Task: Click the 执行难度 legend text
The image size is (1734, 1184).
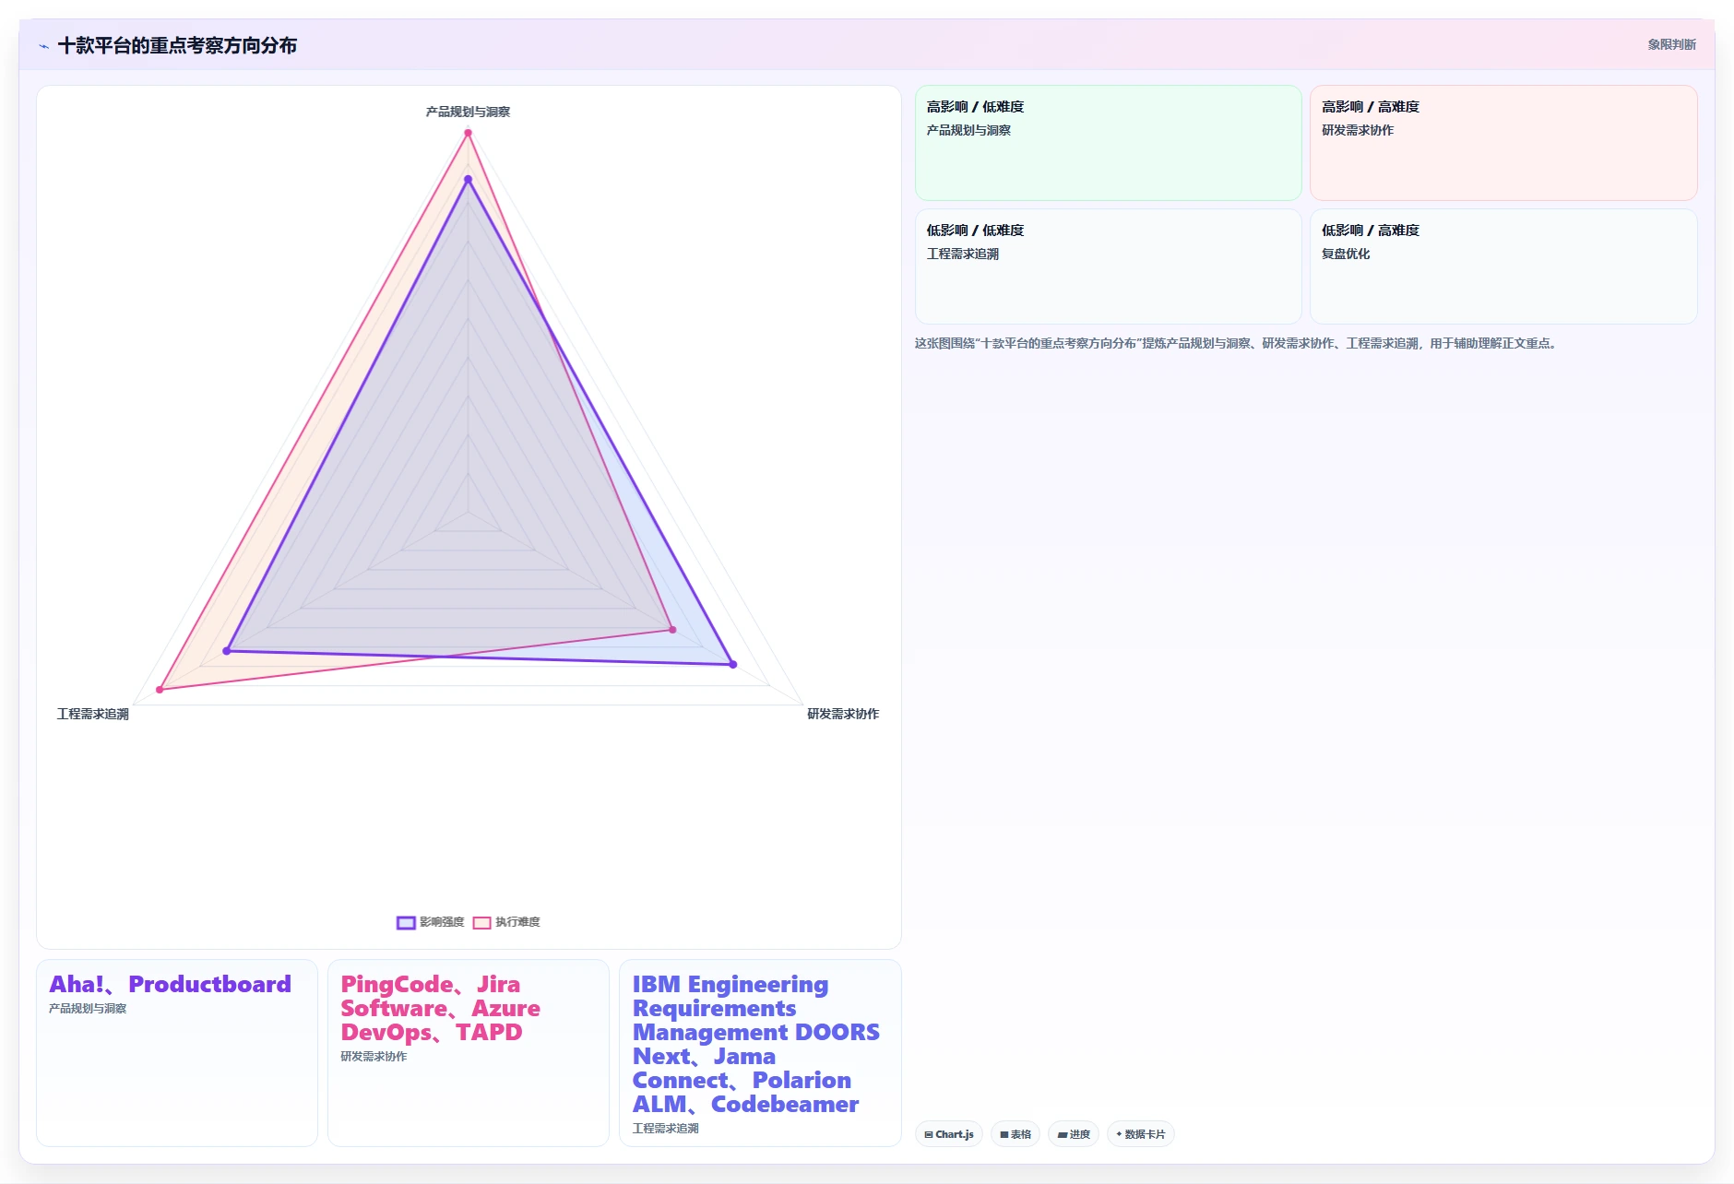Action: click(x=517, y=922)
